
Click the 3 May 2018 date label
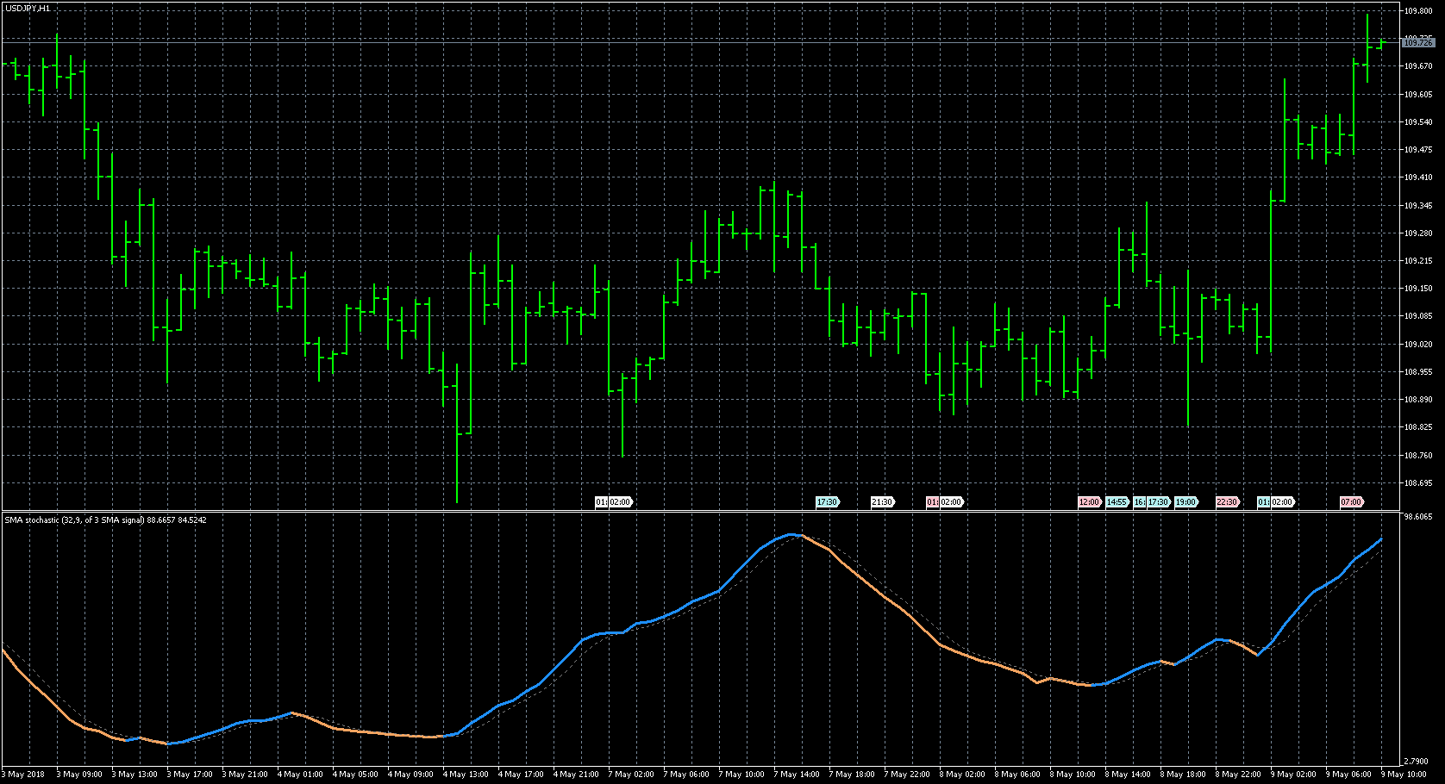(26, 775)
